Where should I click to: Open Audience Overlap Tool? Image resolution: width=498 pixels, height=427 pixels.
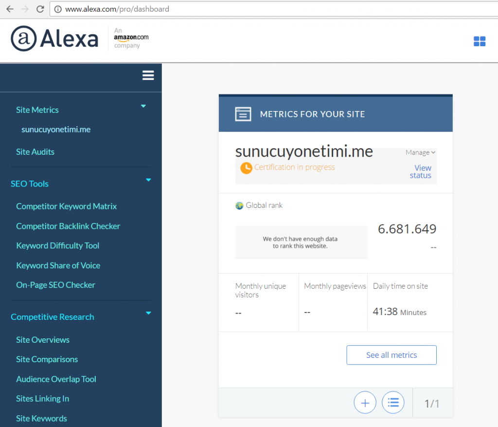click(x=56, y=379)
